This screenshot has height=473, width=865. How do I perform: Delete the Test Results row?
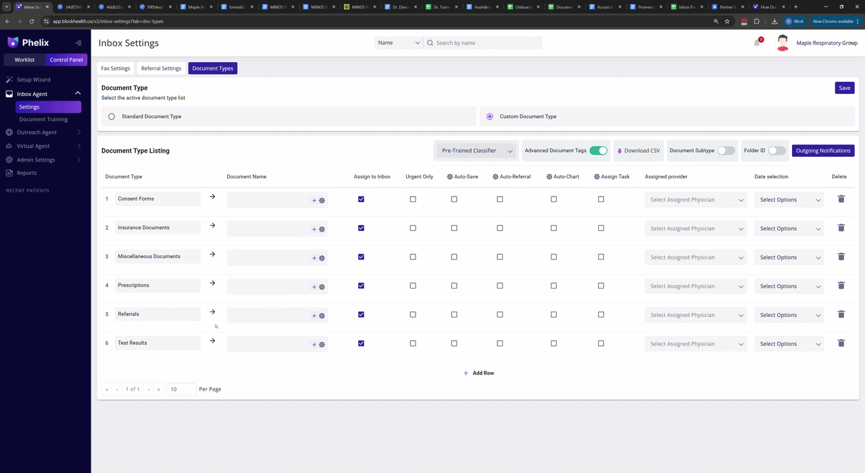tap(841, 343)
